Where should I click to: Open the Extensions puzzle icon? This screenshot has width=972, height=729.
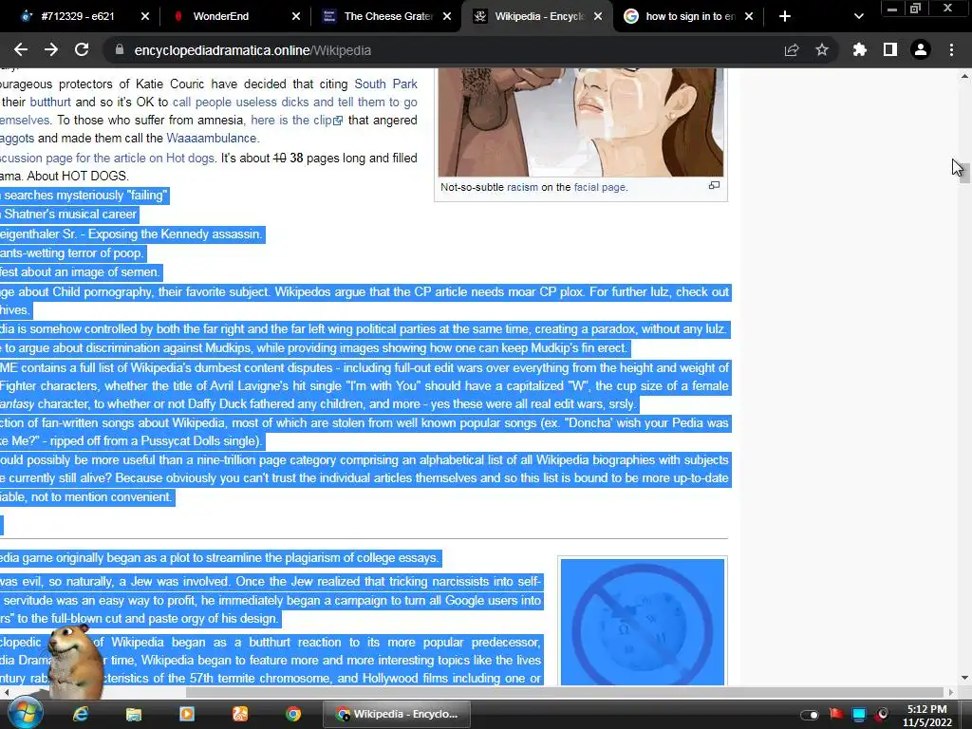pos(859,49)
